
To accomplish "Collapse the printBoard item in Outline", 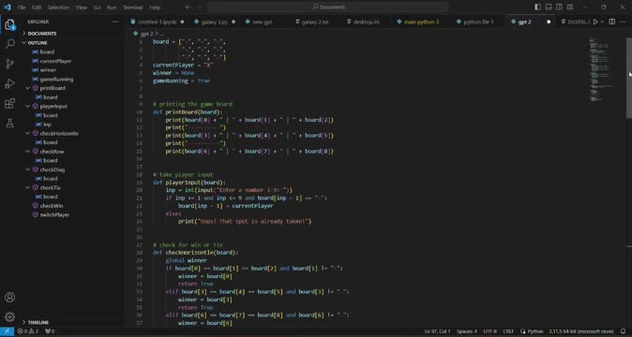I will point(27,88).
